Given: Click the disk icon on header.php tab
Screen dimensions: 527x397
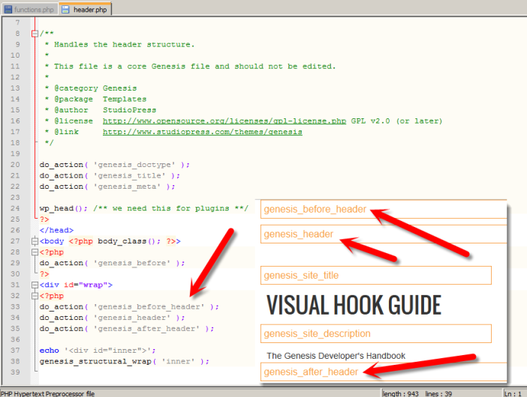Looking at the screenshot, I should 65,9.
